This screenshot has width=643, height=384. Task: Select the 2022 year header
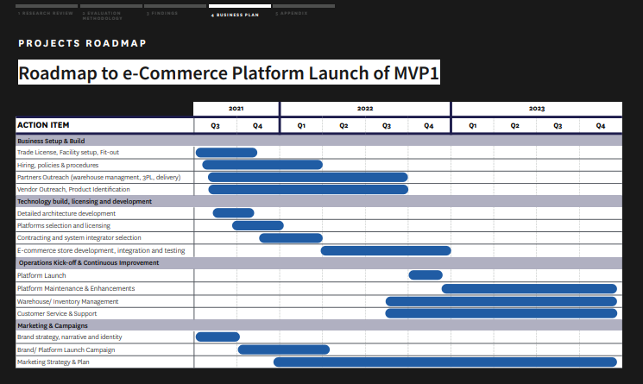pyautogui.click(x=365, y=109)
